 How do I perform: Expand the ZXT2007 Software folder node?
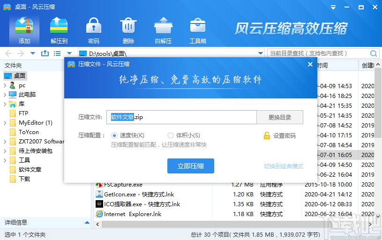5,141
